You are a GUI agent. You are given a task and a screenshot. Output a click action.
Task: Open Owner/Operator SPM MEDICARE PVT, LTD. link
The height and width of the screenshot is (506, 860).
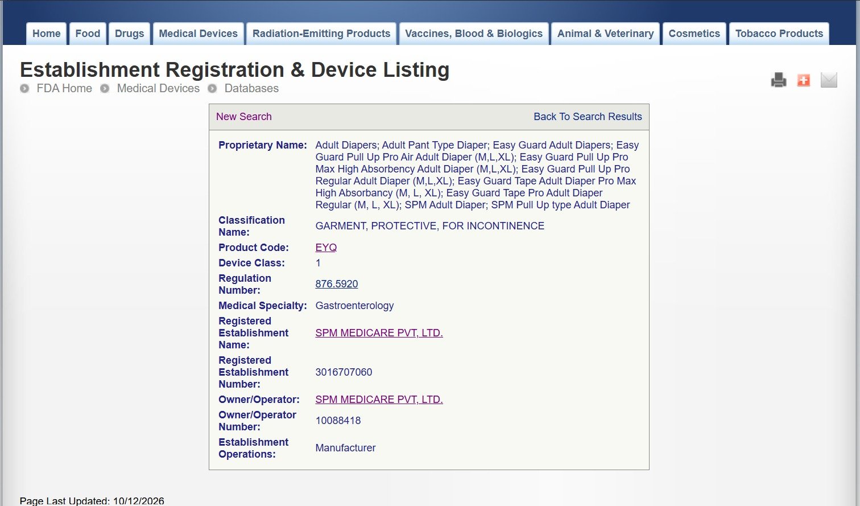(x=379, y=400)
